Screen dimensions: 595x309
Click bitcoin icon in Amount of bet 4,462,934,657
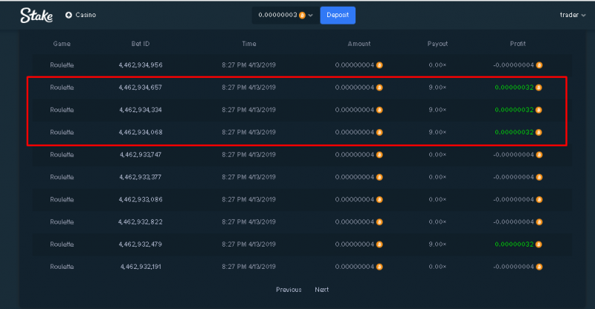coord(379,88)
